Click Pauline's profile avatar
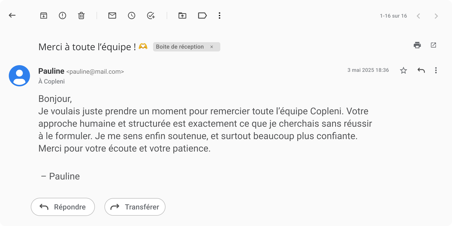 point(19,76)
